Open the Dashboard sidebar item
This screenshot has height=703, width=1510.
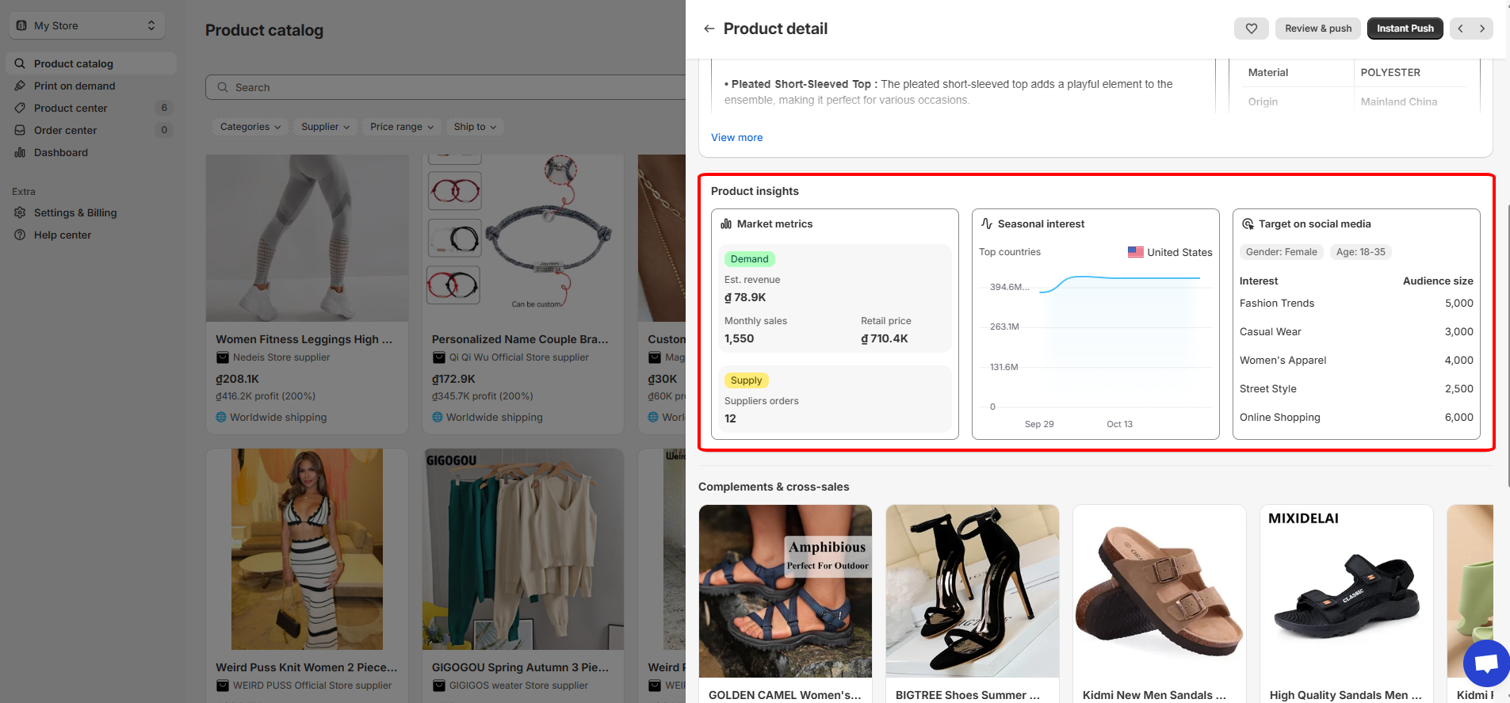click(61, 152)
